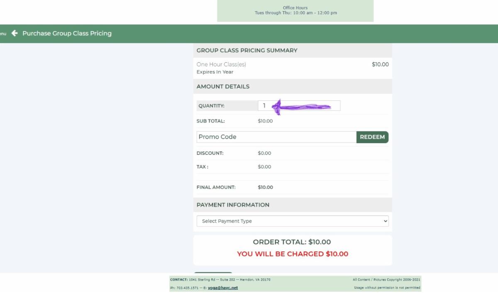498x293 pixels.
Task: Click the Amount Details section header
Action: tap(223, 87)
